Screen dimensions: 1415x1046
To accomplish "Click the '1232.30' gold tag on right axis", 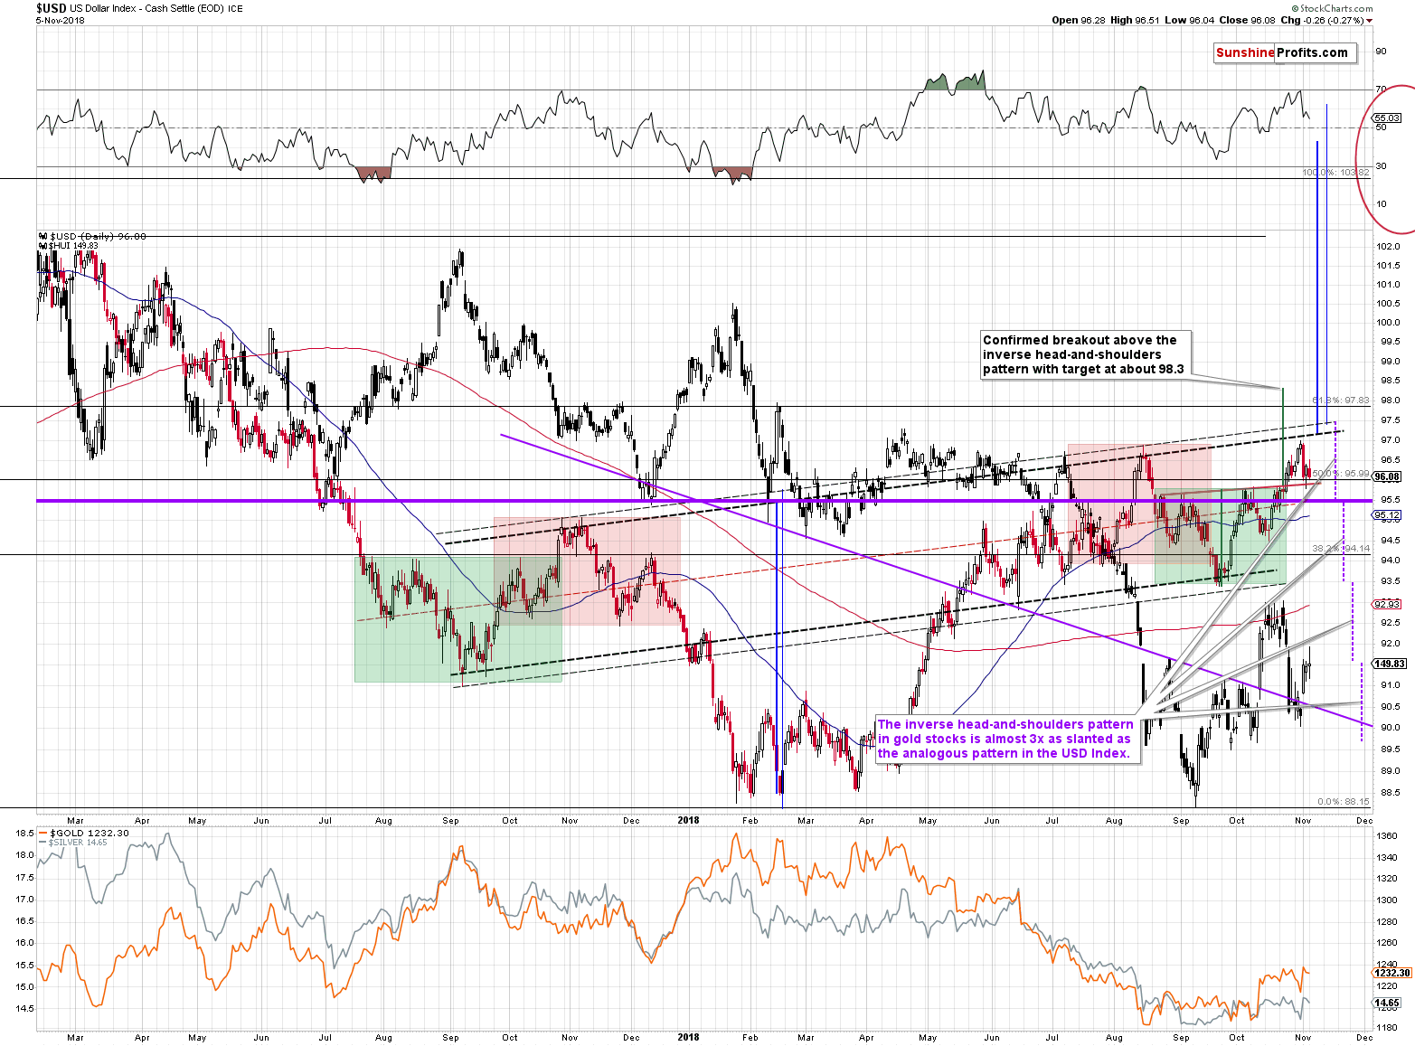I will tap(1391, 972).
